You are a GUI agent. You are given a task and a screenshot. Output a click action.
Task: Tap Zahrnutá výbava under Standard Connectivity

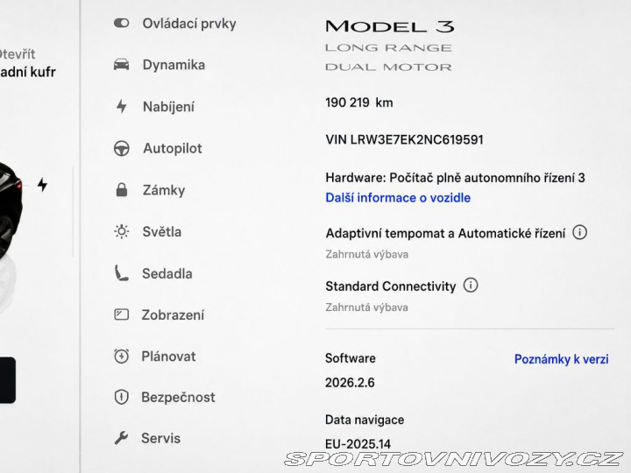pos(366,307)
